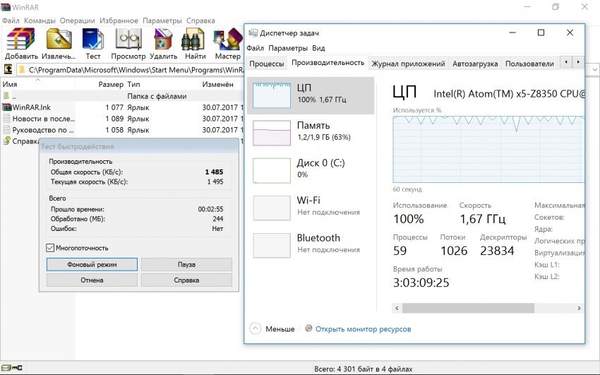
Task: Click the Отмена button
Action: click(92, 280)
